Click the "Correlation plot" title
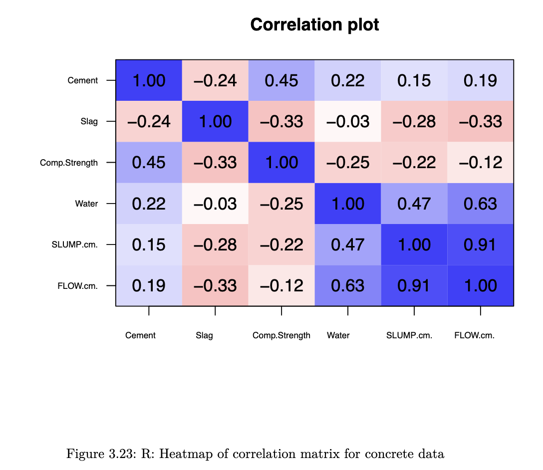 coord(314,24)
